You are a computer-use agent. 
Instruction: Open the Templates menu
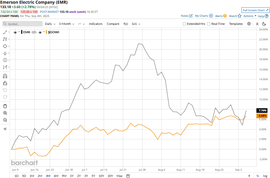point(236,24)
